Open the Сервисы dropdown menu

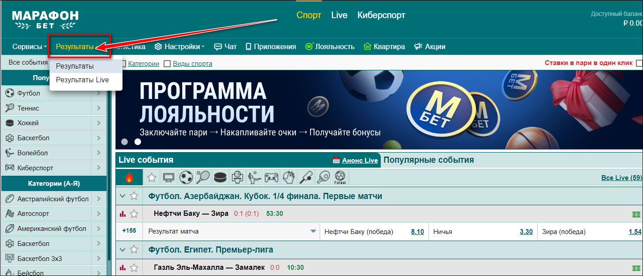[30, 46]
